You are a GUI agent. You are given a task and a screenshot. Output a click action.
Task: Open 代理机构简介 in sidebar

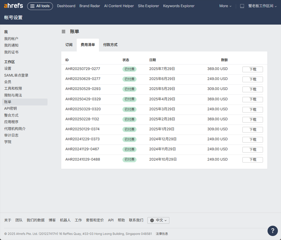15,129
